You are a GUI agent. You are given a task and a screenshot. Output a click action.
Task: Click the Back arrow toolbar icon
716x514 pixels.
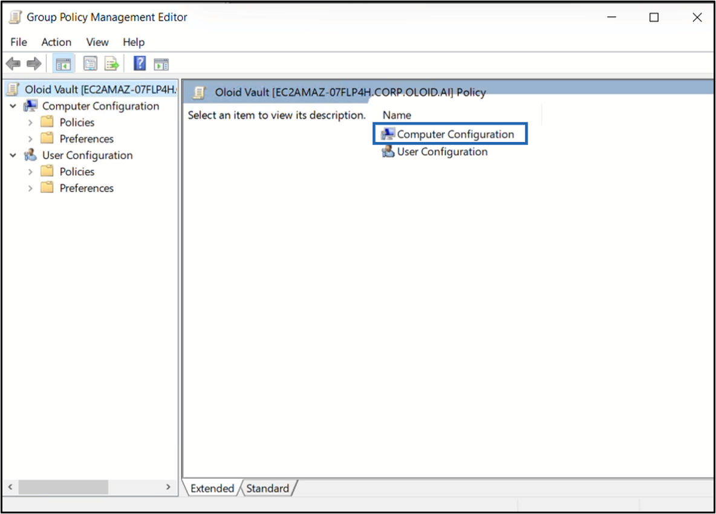pyautogui.click(x=13, y=64)
